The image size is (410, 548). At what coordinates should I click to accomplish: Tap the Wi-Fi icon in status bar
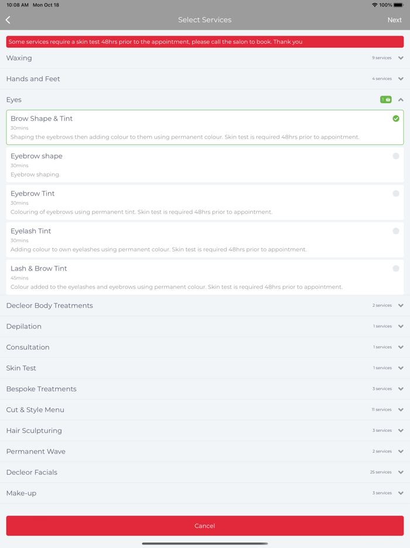[374, 5]
